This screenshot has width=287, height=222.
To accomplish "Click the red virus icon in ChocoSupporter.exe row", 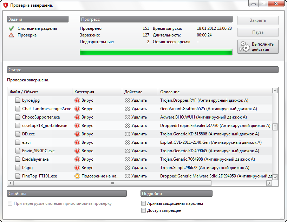I will coord(77,117).
